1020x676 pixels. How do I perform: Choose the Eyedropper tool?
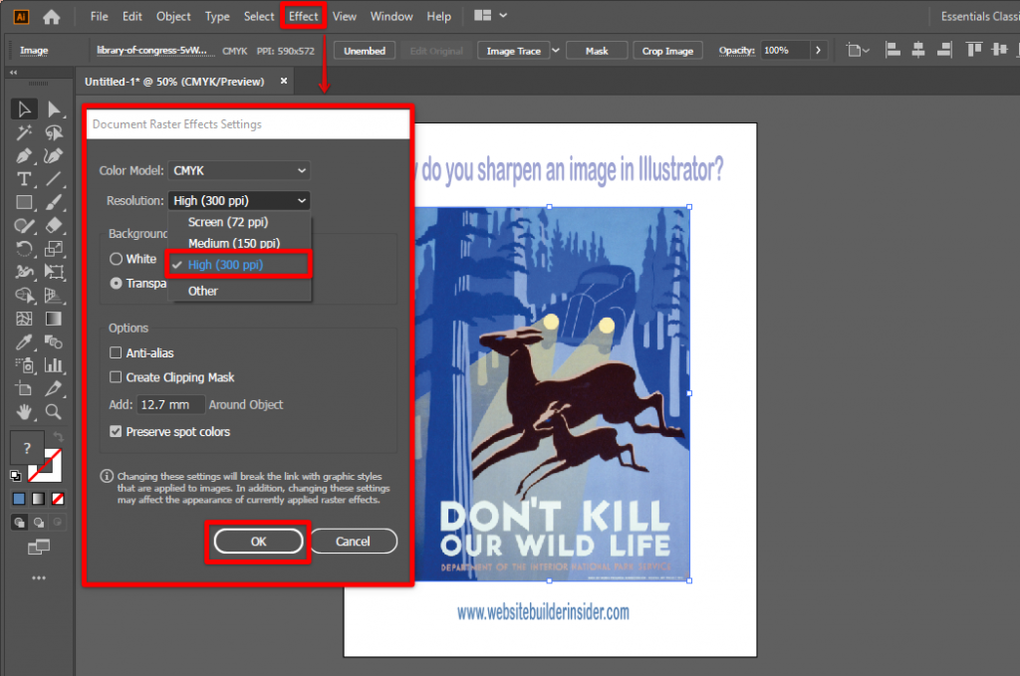pyautogui.click(x=22, y=340)
